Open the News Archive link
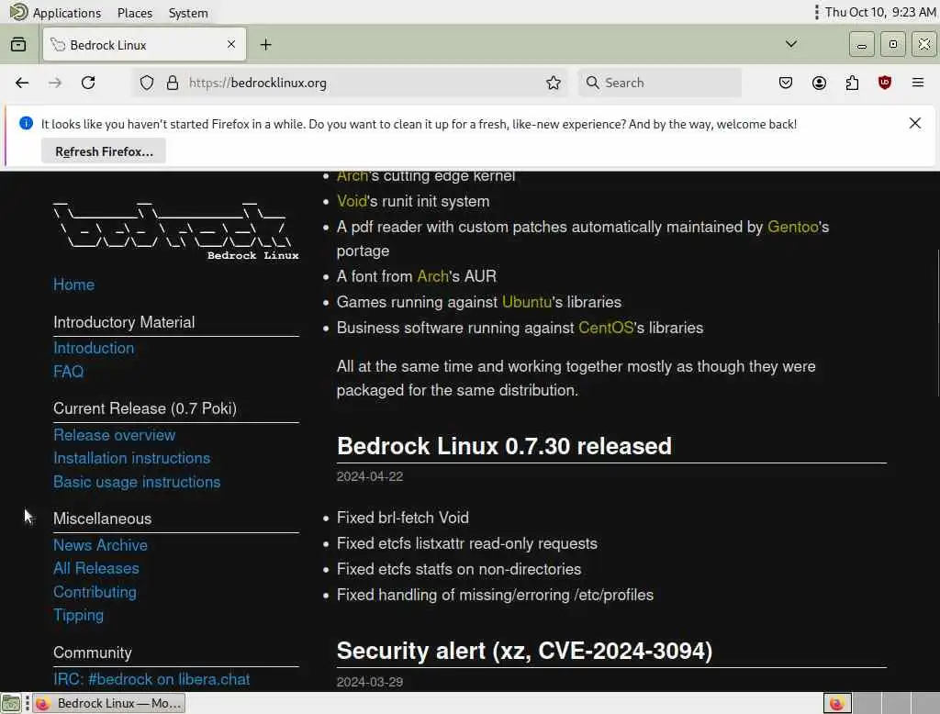 click(x=100, y=545)
